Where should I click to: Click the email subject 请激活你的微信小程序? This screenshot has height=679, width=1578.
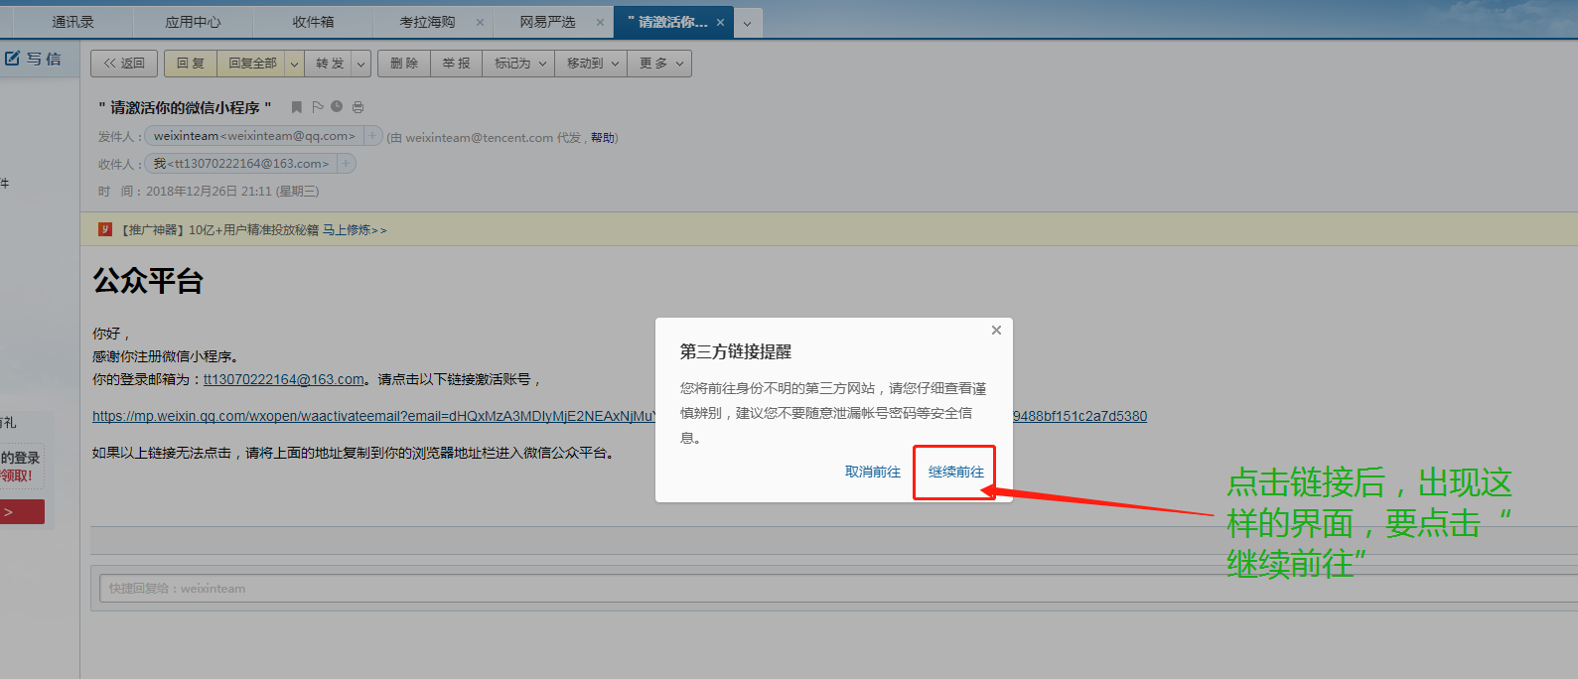tap(185, 107)
